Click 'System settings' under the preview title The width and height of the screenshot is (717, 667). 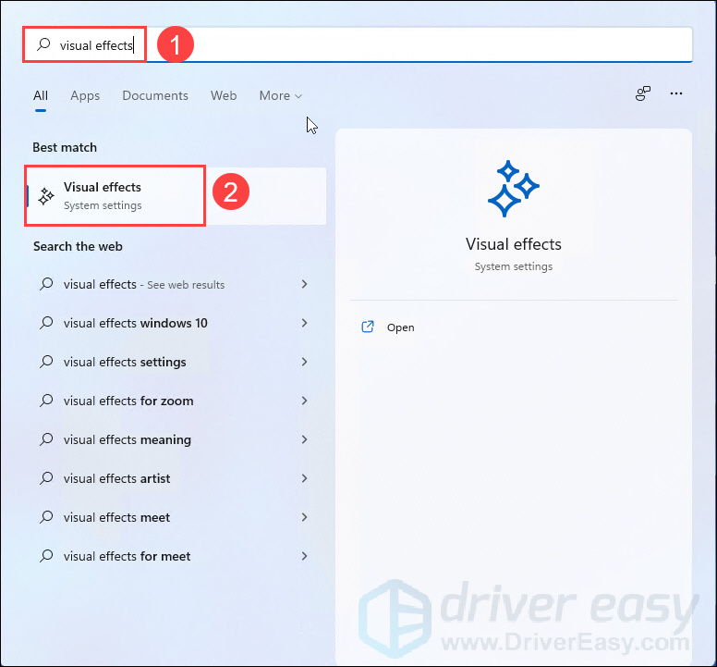click(513, 266)
